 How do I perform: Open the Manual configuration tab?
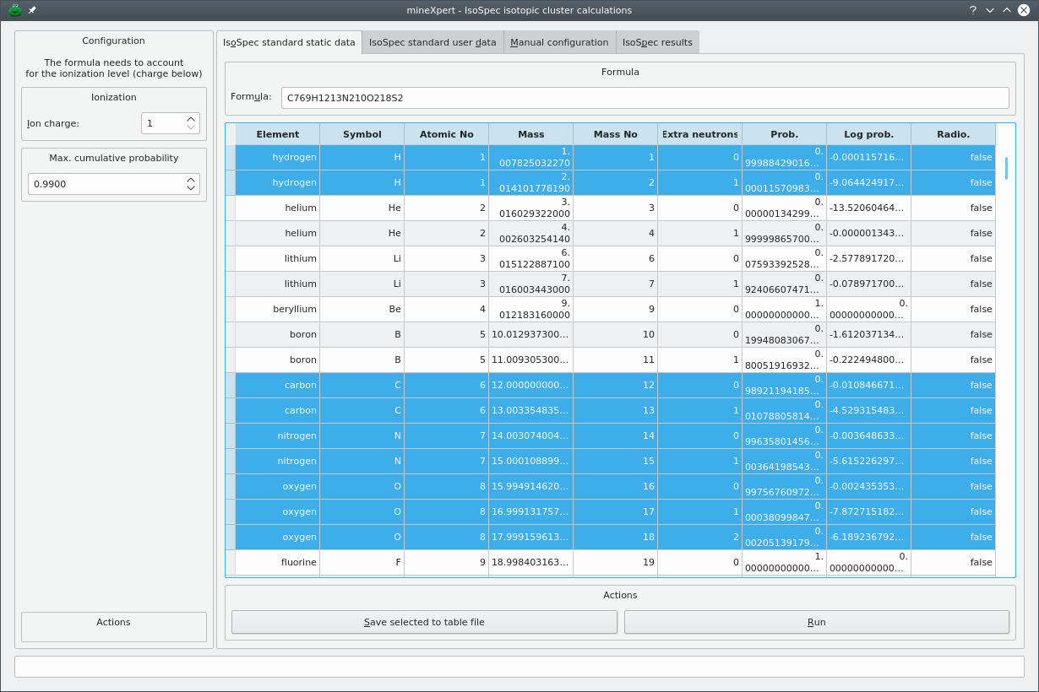[559, 41]
